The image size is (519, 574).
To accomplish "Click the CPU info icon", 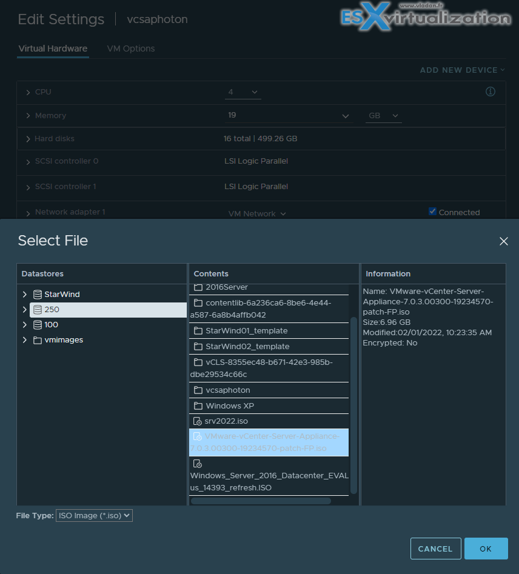I will (x=490, y=92).
